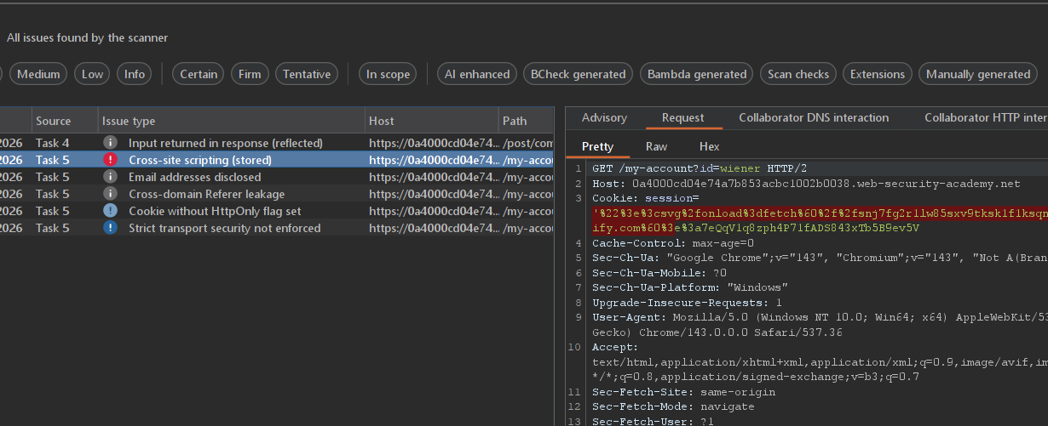
Task: Click the info icon beside Cross-domain Referer leakage
Action: [110, 194]
